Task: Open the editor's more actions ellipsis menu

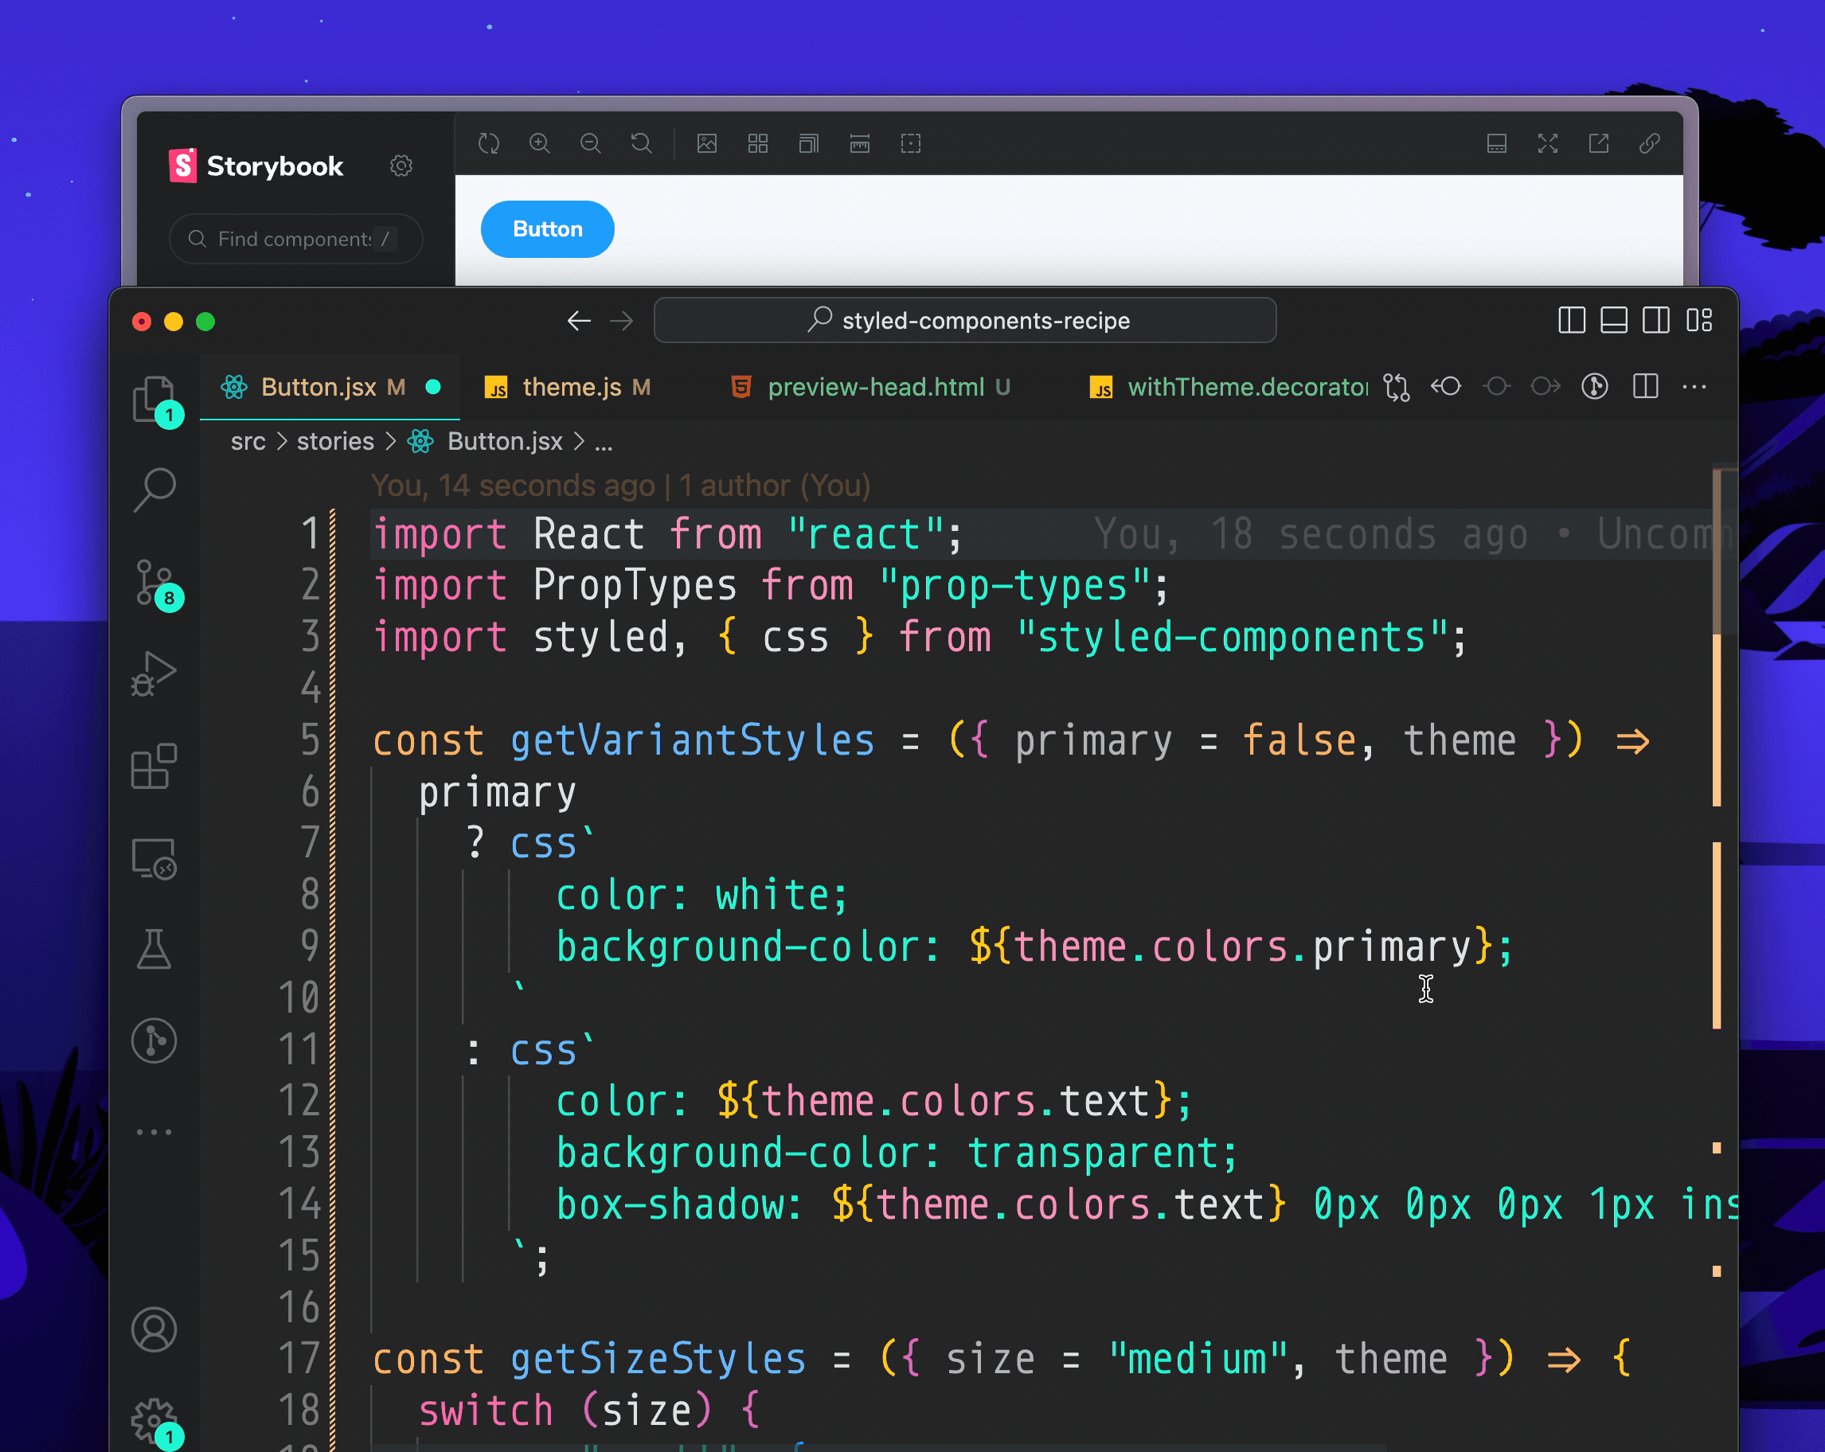Action: pyautogui.click(x=1694, y=387)
